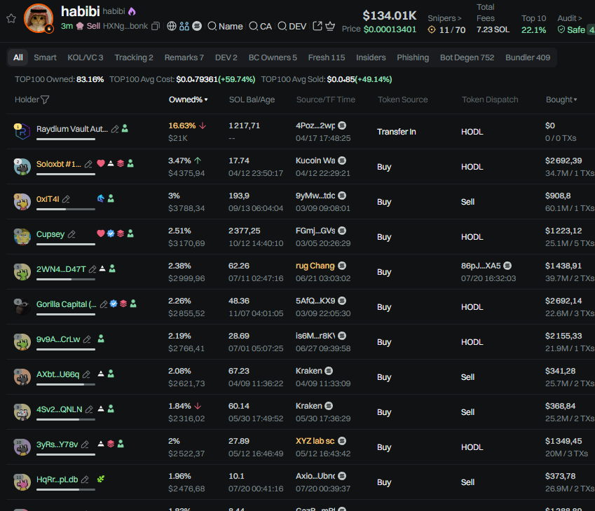
Task: Select the All holders tab
Action: tap(18, 57)
